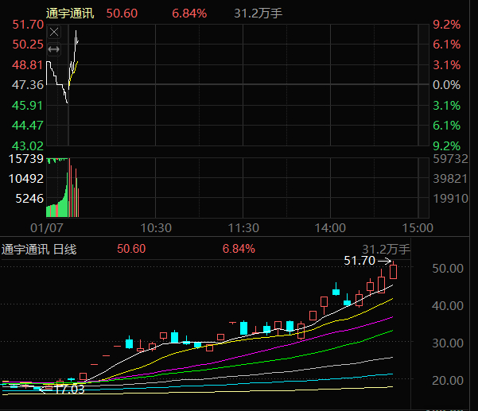Click the 51.70 upper price axis label
Viewport: 478px width, 411px height.
pyautogui.click(x=28, y=25)
